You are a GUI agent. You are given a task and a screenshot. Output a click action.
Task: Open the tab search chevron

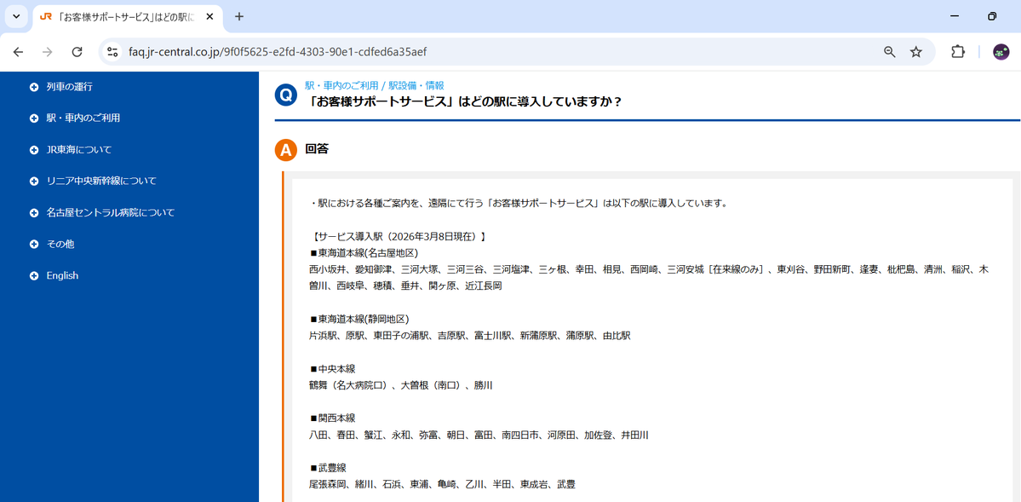click(x=14, y=16)
